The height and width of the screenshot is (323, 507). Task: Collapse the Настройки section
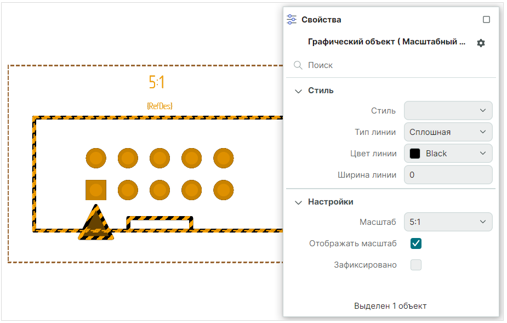298,202
